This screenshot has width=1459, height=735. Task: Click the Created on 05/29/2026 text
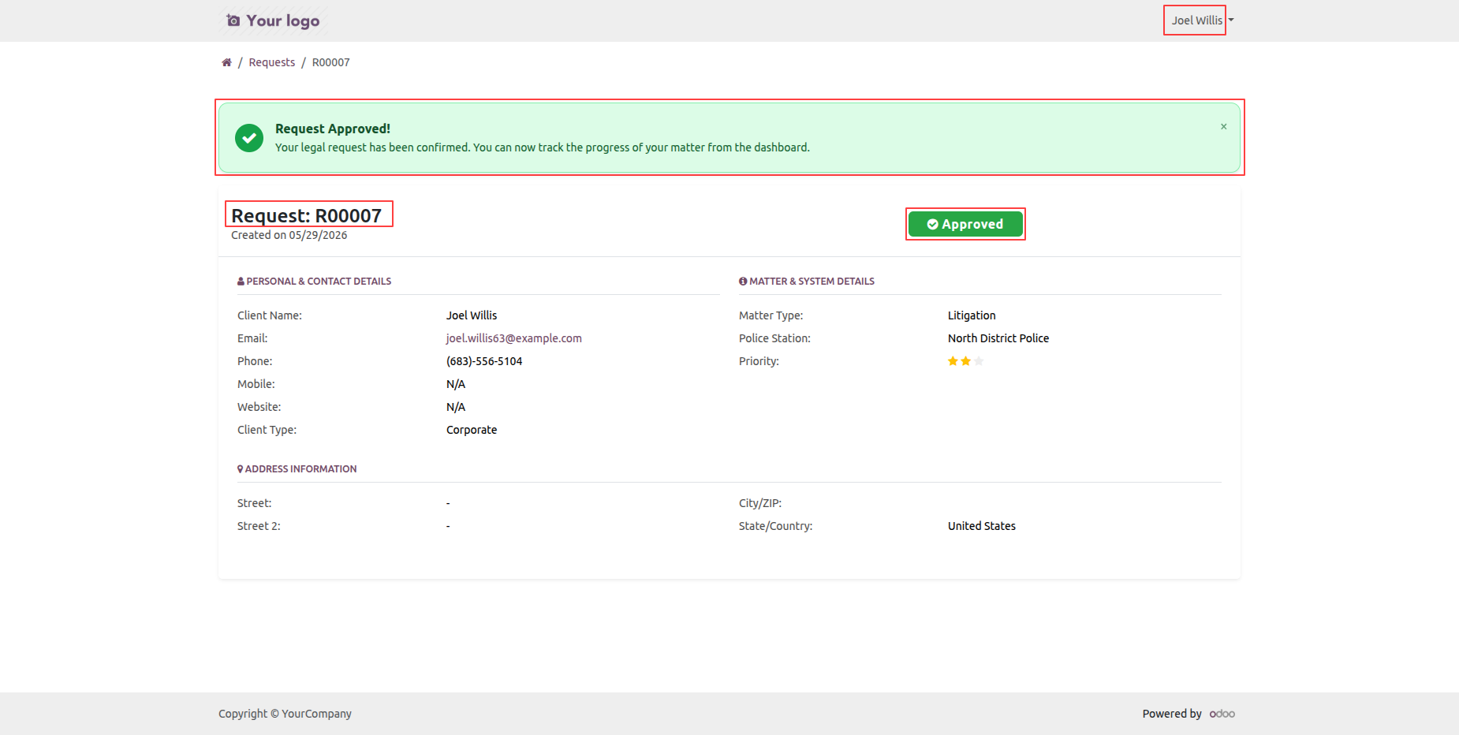[x=289, y=235]
